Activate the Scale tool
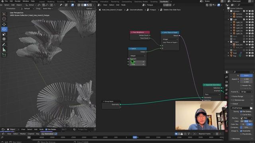255x143 pixels. pos(4,34)
